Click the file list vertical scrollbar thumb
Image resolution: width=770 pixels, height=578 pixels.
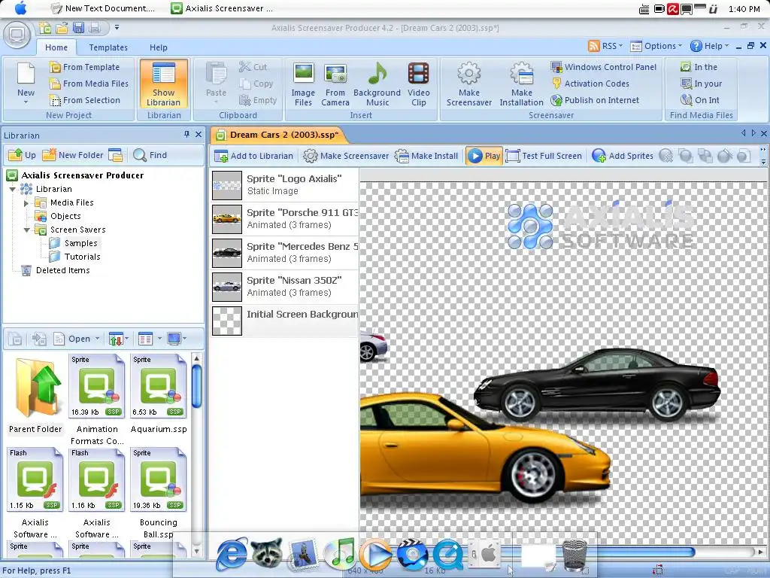[x=197, y=386]
